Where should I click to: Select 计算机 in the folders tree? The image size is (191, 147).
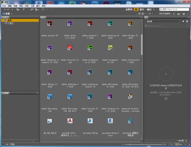pos(11,23)
